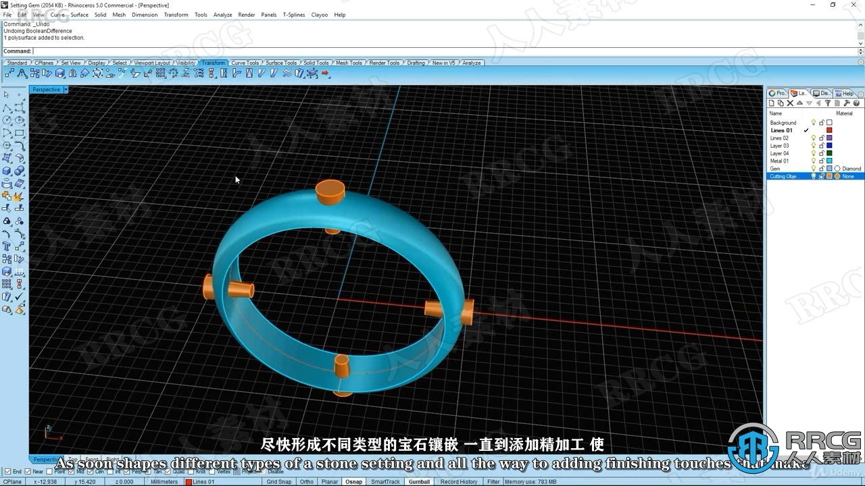Toggle the End osnap checkbox
This screenshot has width=865, height=486.
pyautogui.click(x=7, y=471)
